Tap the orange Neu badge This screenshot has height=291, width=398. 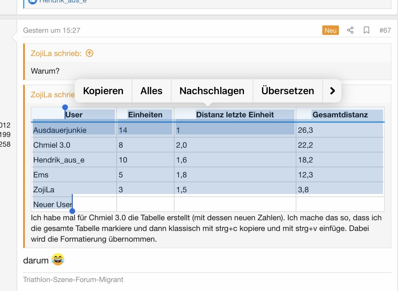coord(330,30)
